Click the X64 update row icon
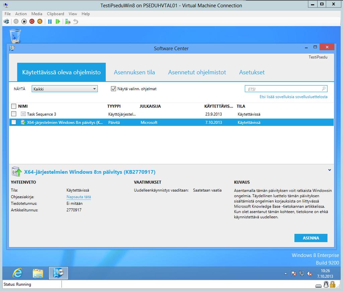 pos(23,122)
